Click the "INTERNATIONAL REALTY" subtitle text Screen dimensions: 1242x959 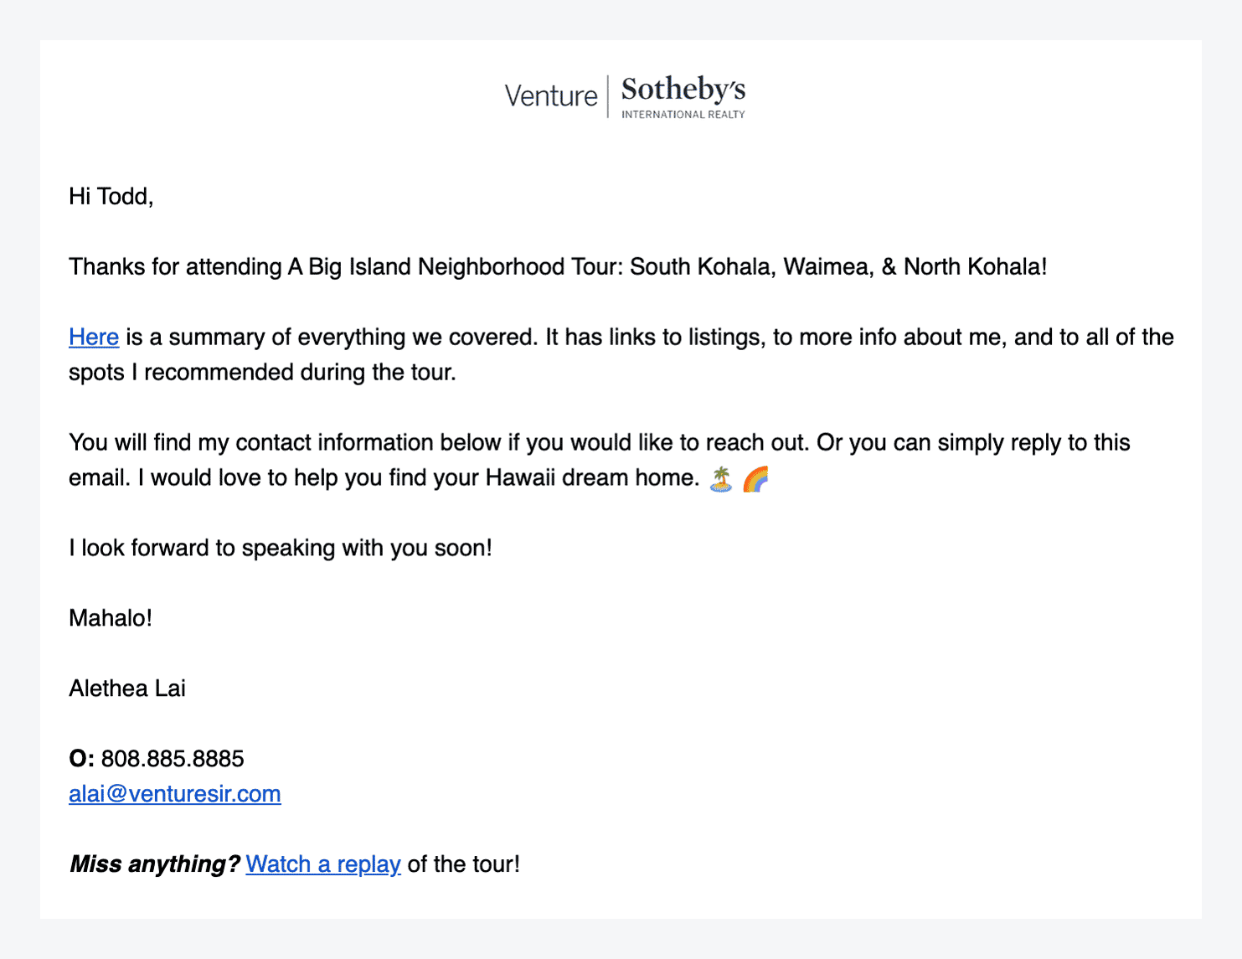[683, 115]
